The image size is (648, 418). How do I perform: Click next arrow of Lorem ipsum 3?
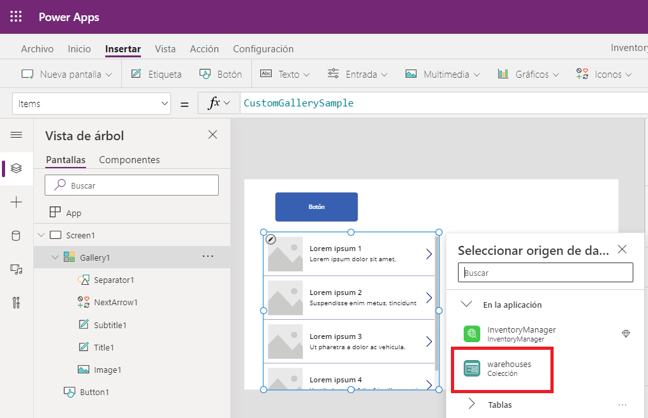[429, 341]
